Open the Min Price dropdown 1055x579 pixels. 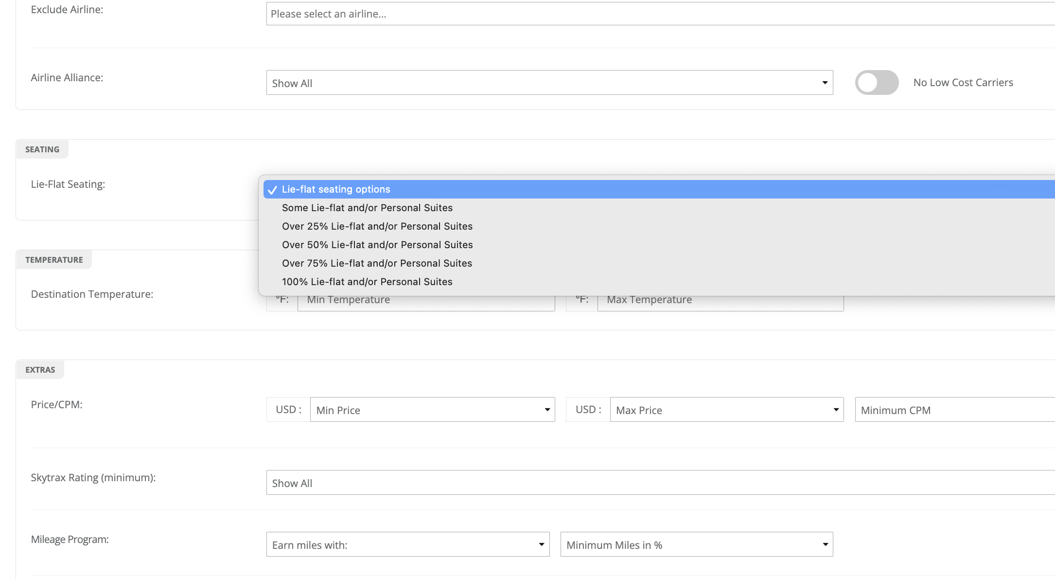point(432,410)
